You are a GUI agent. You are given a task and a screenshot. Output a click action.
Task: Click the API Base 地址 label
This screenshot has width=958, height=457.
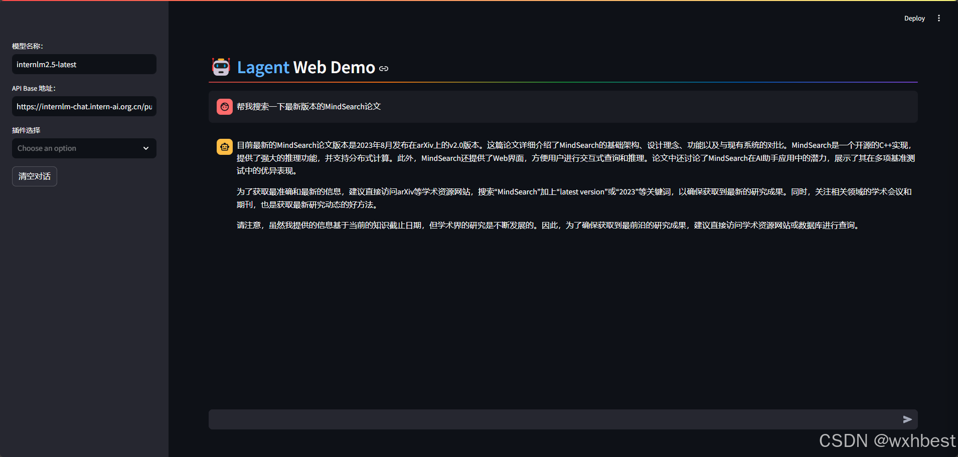click(34, 88)
